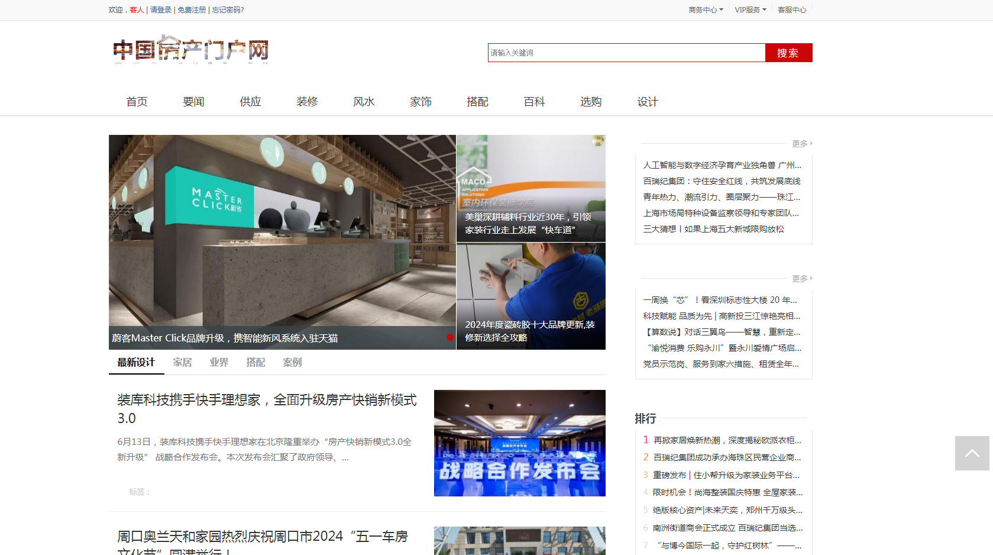
Task: Click the first 更多 link in sidebar
Action: [x=802, y=144]
